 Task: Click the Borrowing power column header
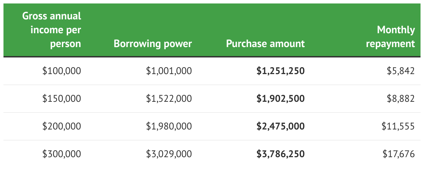[153, 44]
